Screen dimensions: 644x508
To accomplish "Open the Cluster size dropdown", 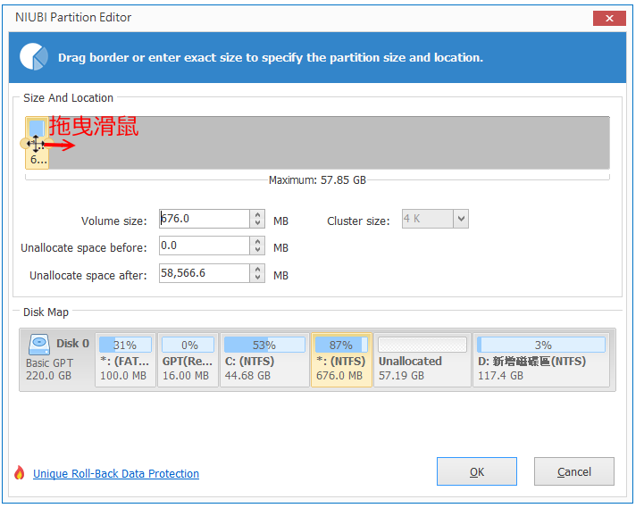I will click(461, 219).
